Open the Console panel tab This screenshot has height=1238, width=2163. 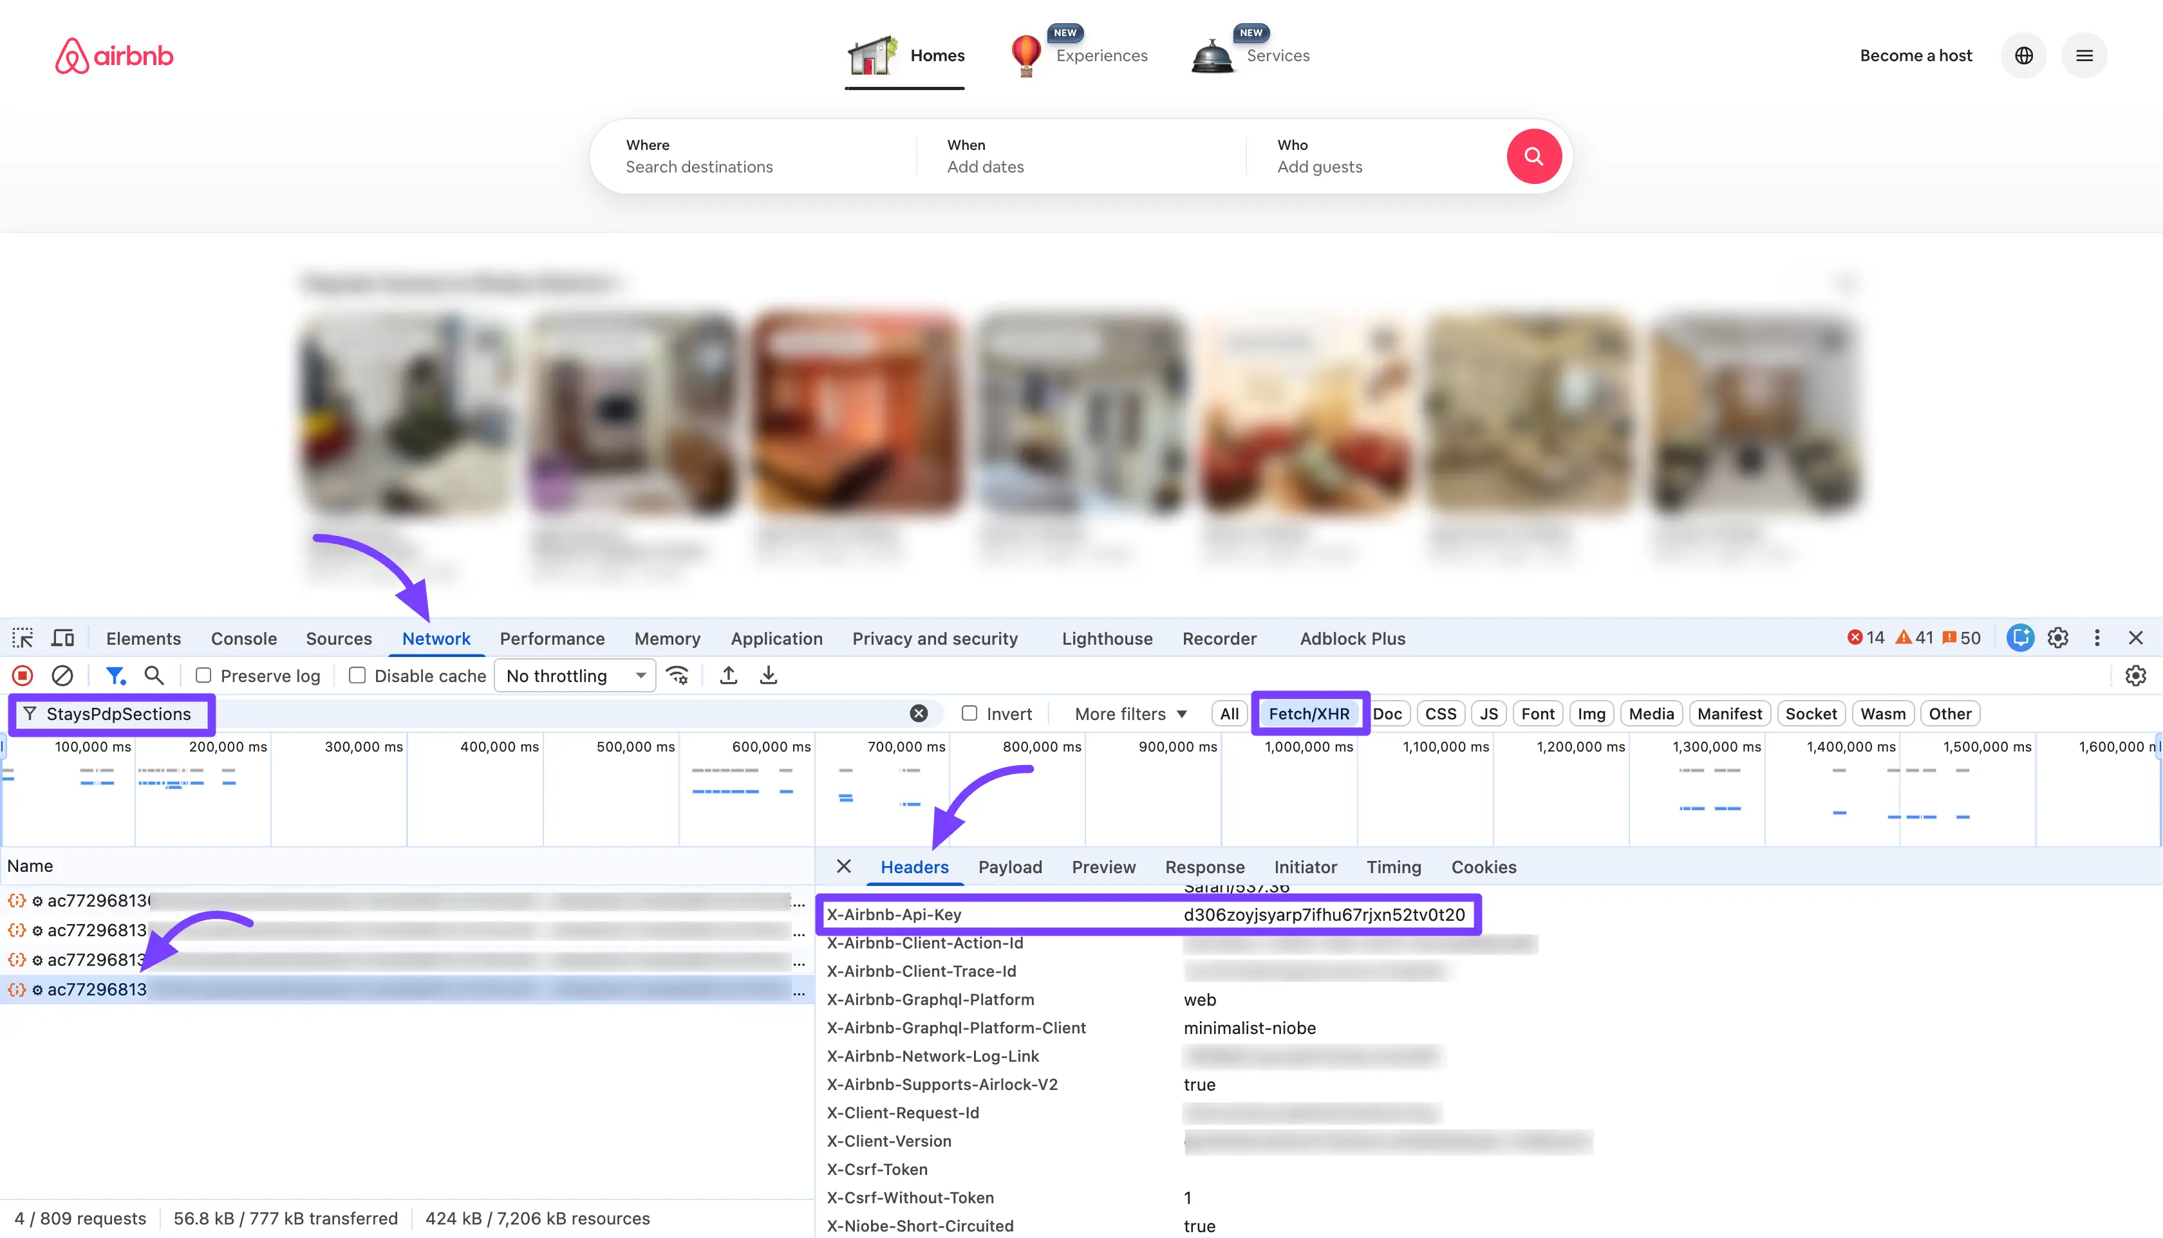[x=243, y=638]
